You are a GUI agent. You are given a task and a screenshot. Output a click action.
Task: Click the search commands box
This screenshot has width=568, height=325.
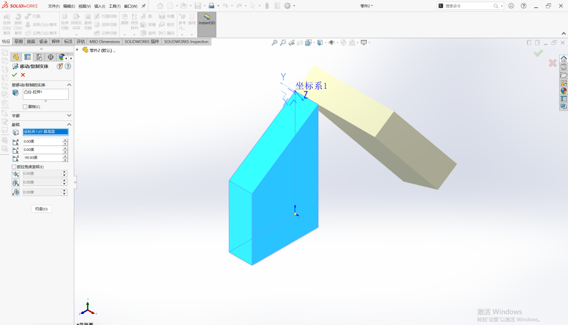point(468,6)
